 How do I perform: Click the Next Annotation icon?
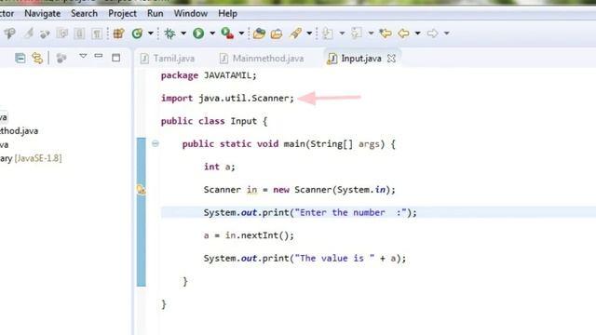(x=327, y=33)
